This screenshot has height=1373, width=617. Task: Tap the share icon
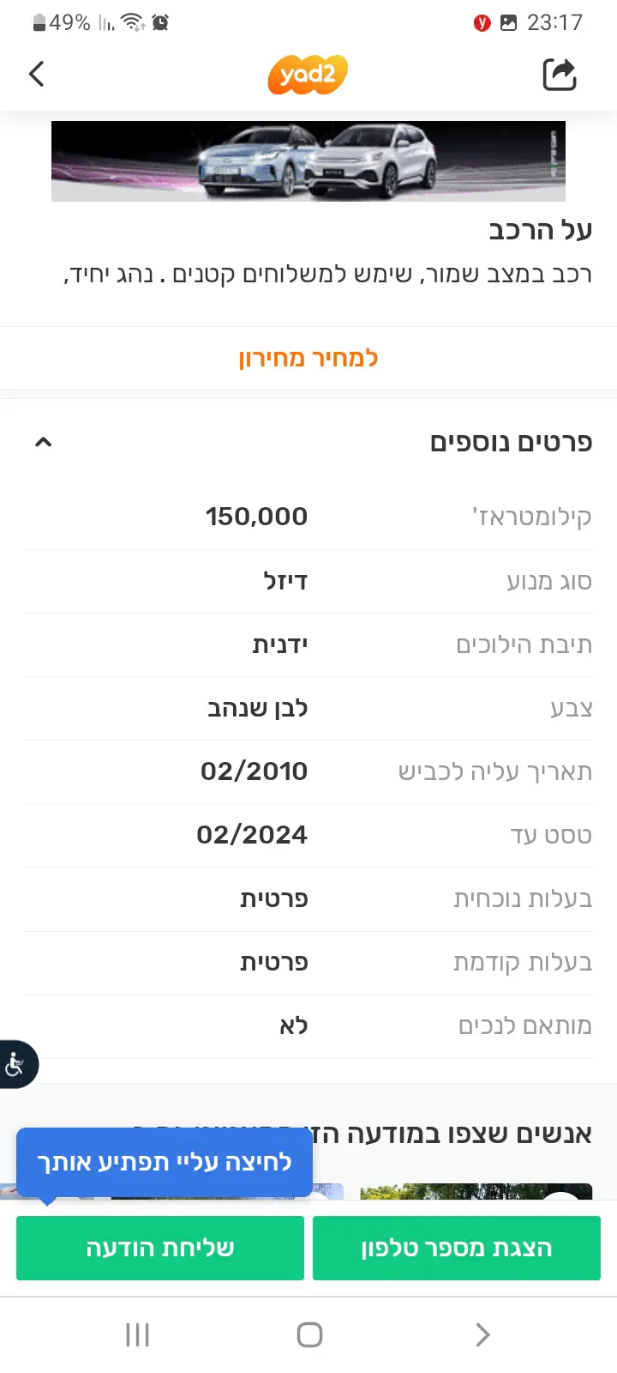pyautogui.click(x=560, y=75)
